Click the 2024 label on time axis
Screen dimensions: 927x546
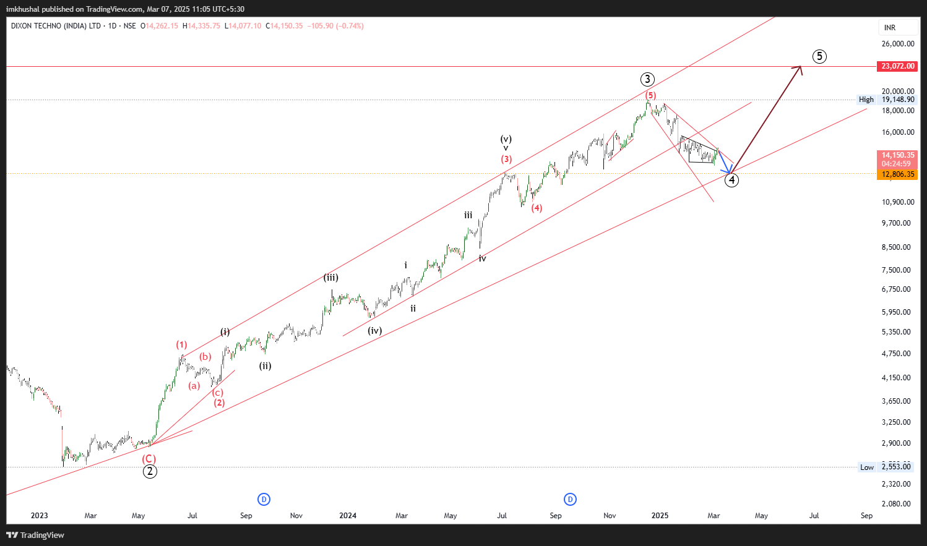coord(348,516)
